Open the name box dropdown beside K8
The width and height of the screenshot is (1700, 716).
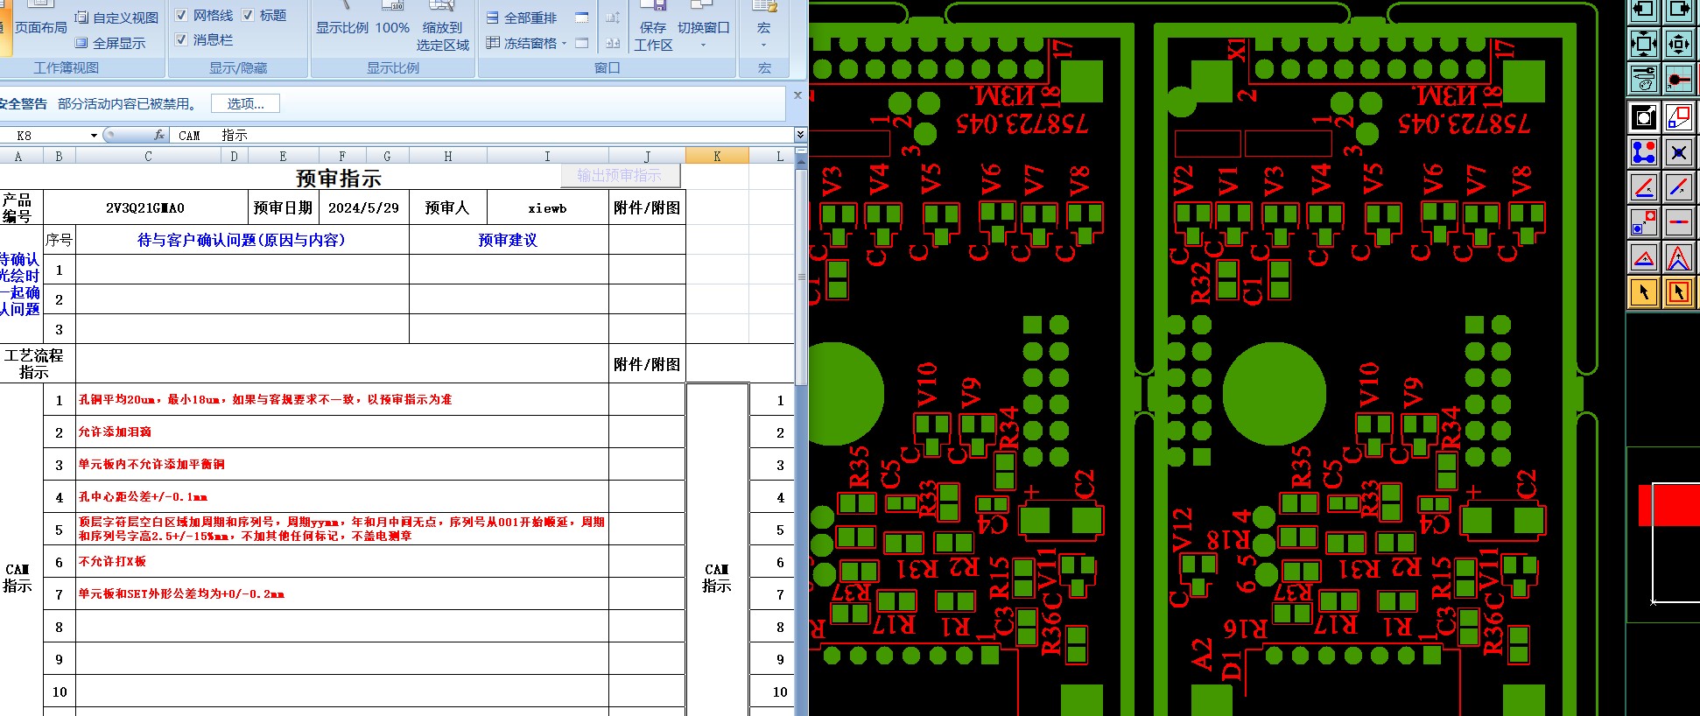pyautogui.click(x=94, y=136)
